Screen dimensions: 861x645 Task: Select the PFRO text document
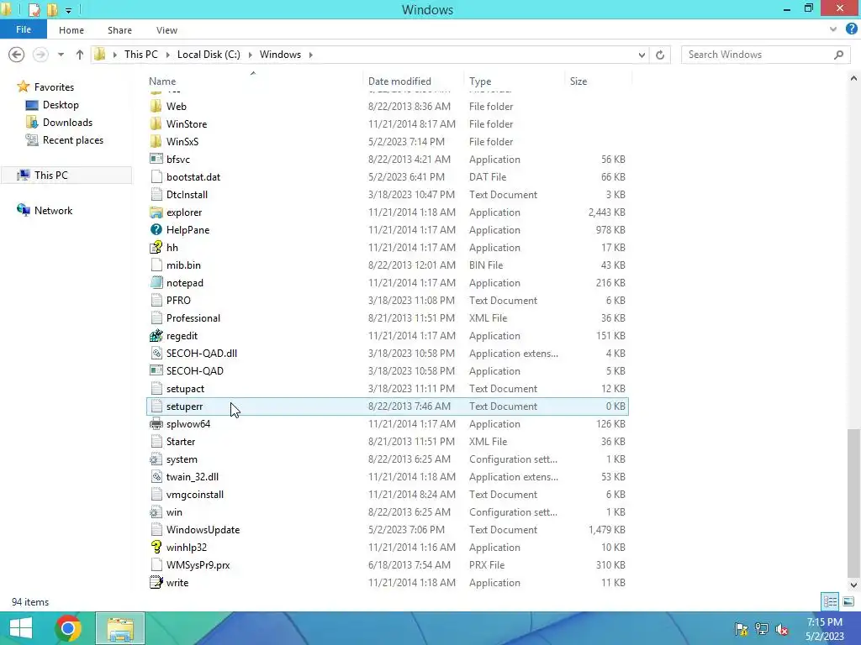point(387,301)
